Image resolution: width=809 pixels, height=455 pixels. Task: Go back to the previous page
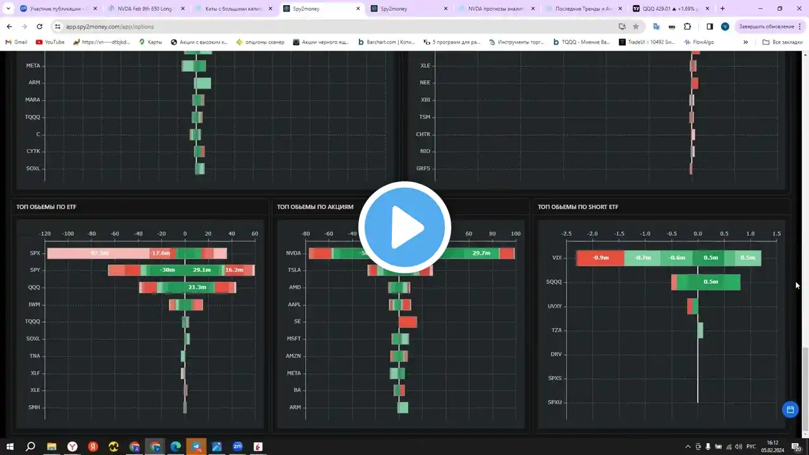click(x=9, y=27)
